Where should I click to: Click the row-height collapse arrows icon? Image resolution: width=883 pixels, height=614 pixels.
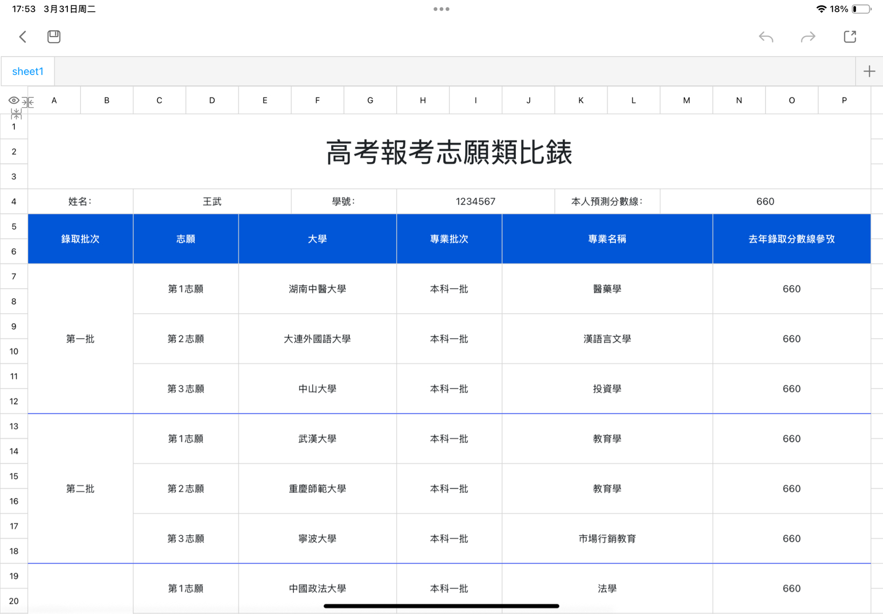16,114
